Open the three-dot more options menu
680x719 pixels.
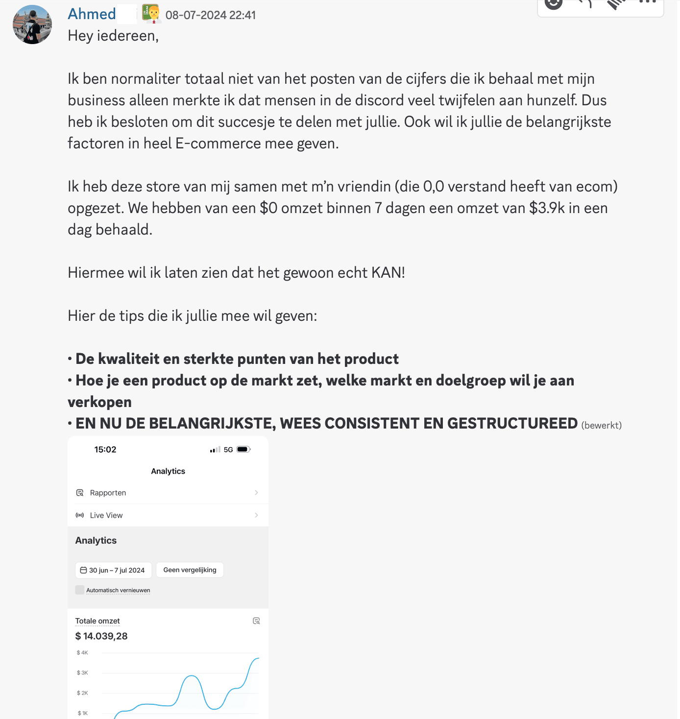point(647,2)
